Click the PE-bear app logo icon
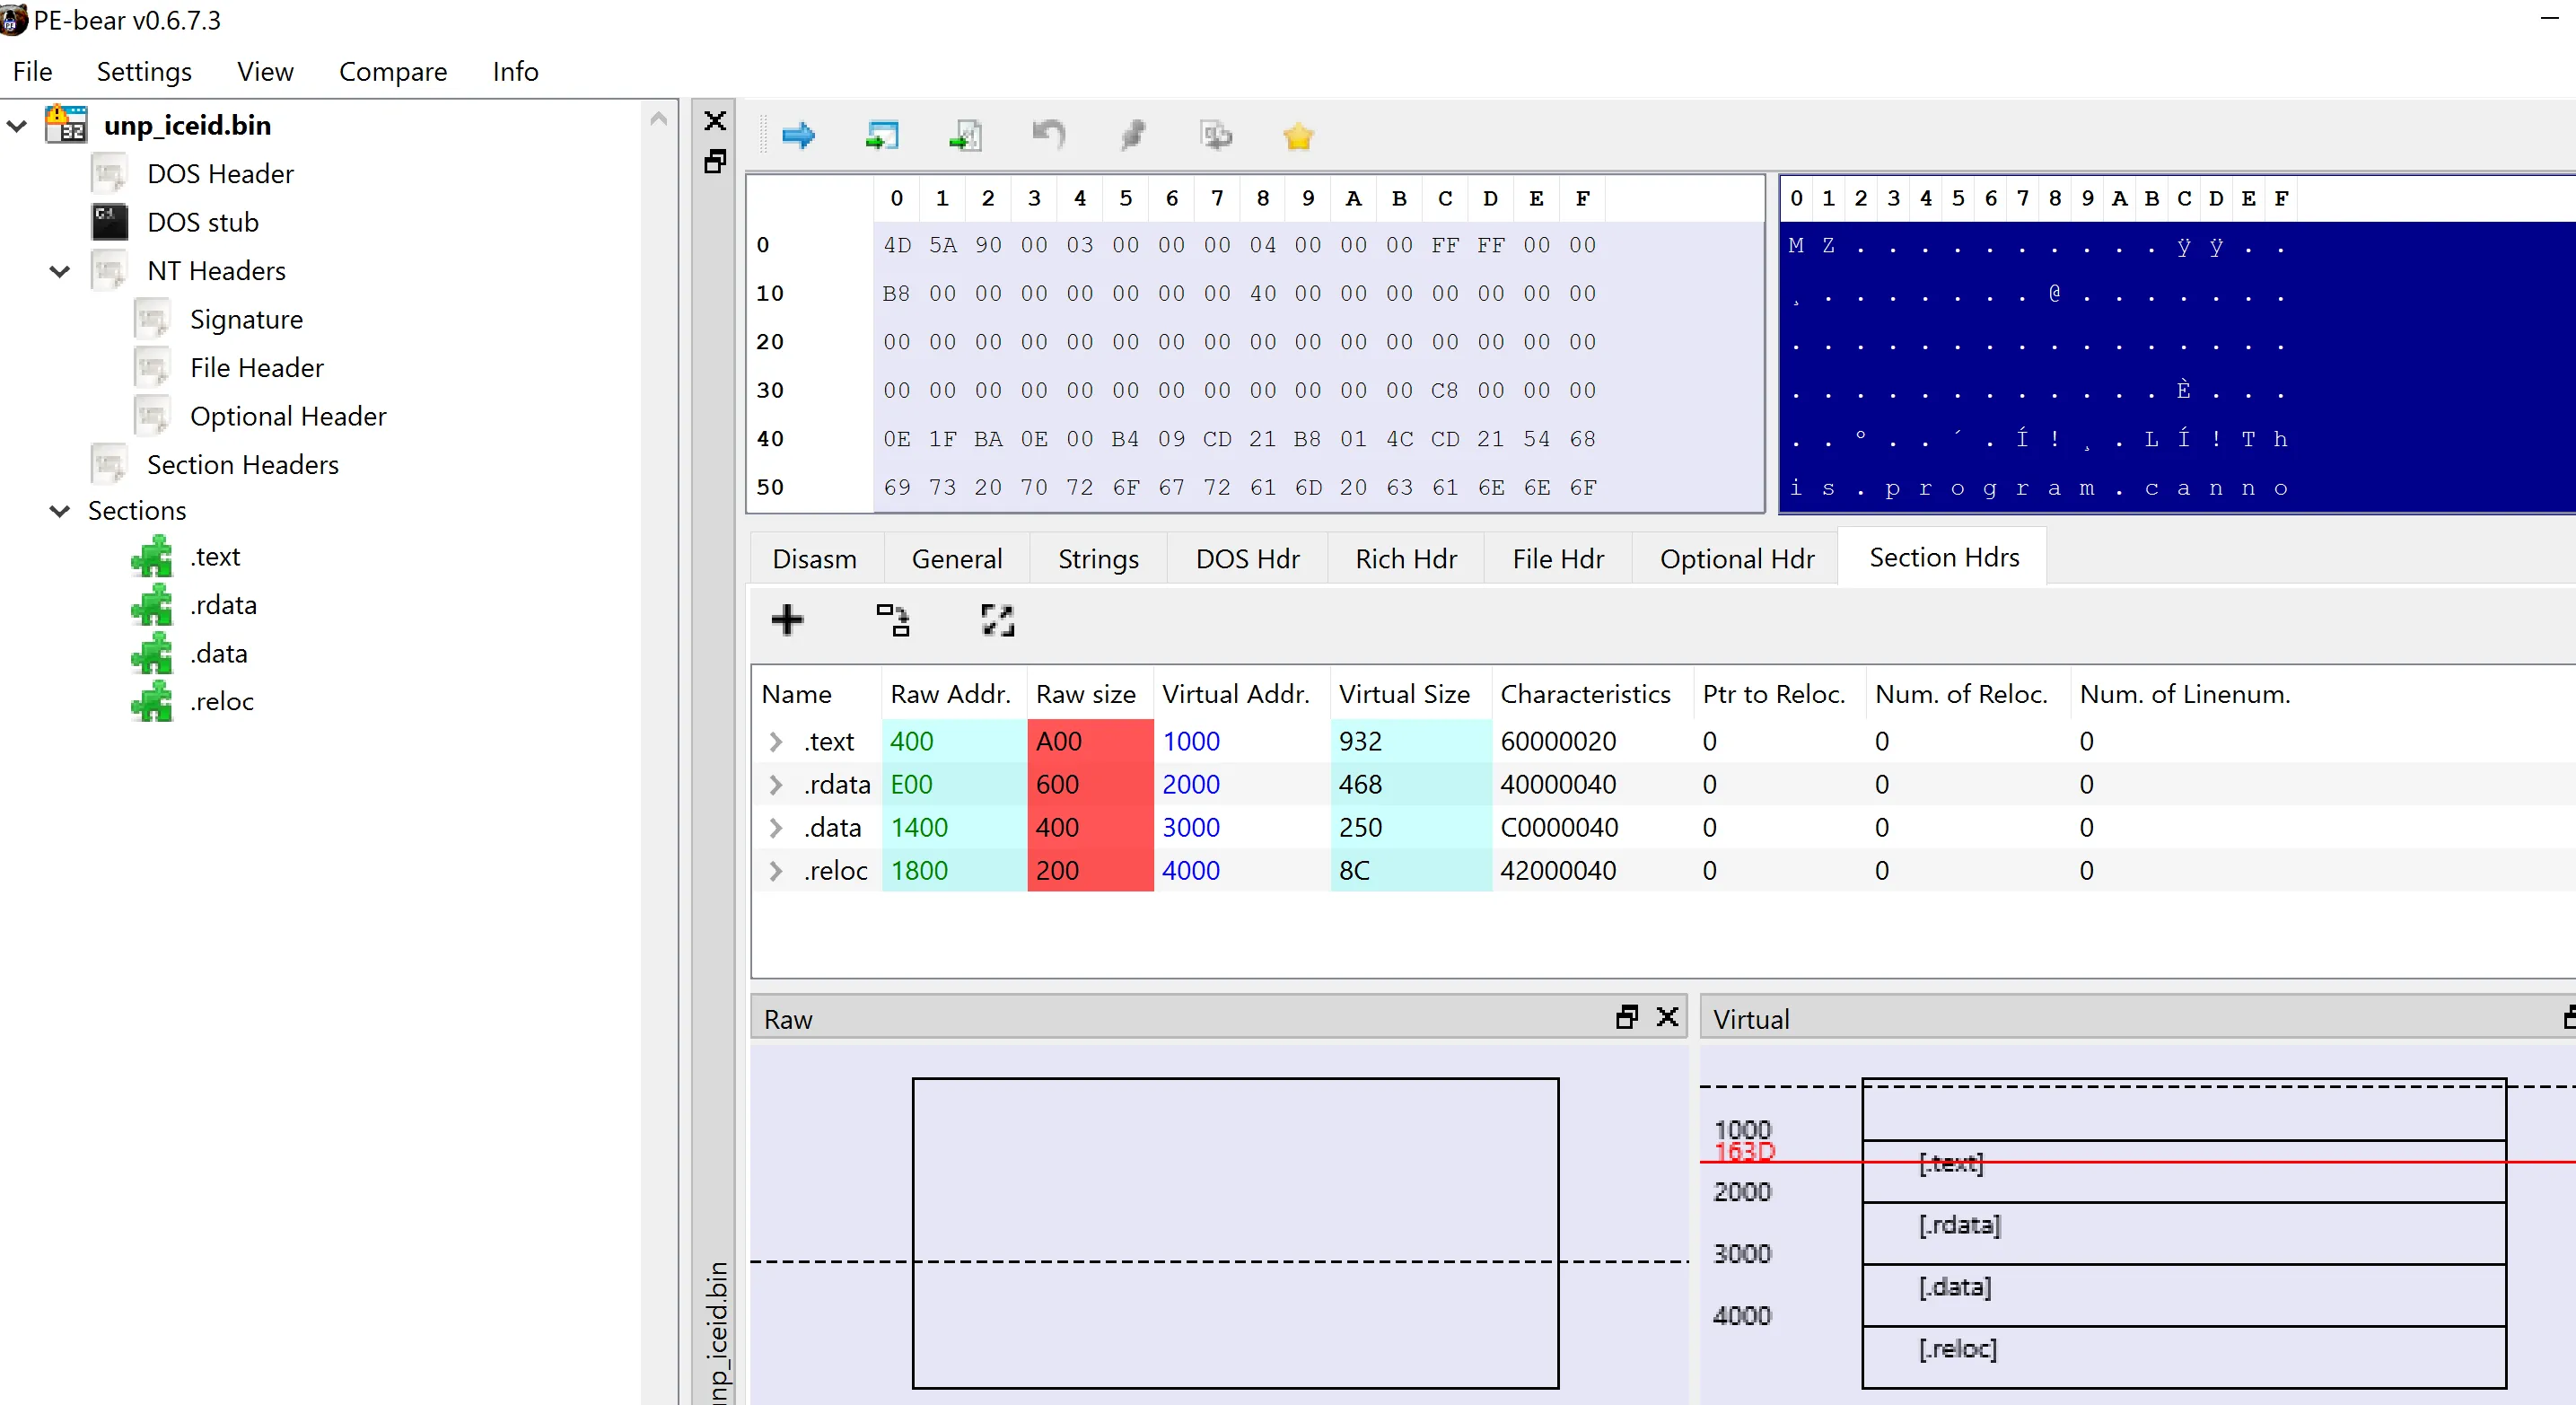The image size is (2576, 1405). [14, 19]
